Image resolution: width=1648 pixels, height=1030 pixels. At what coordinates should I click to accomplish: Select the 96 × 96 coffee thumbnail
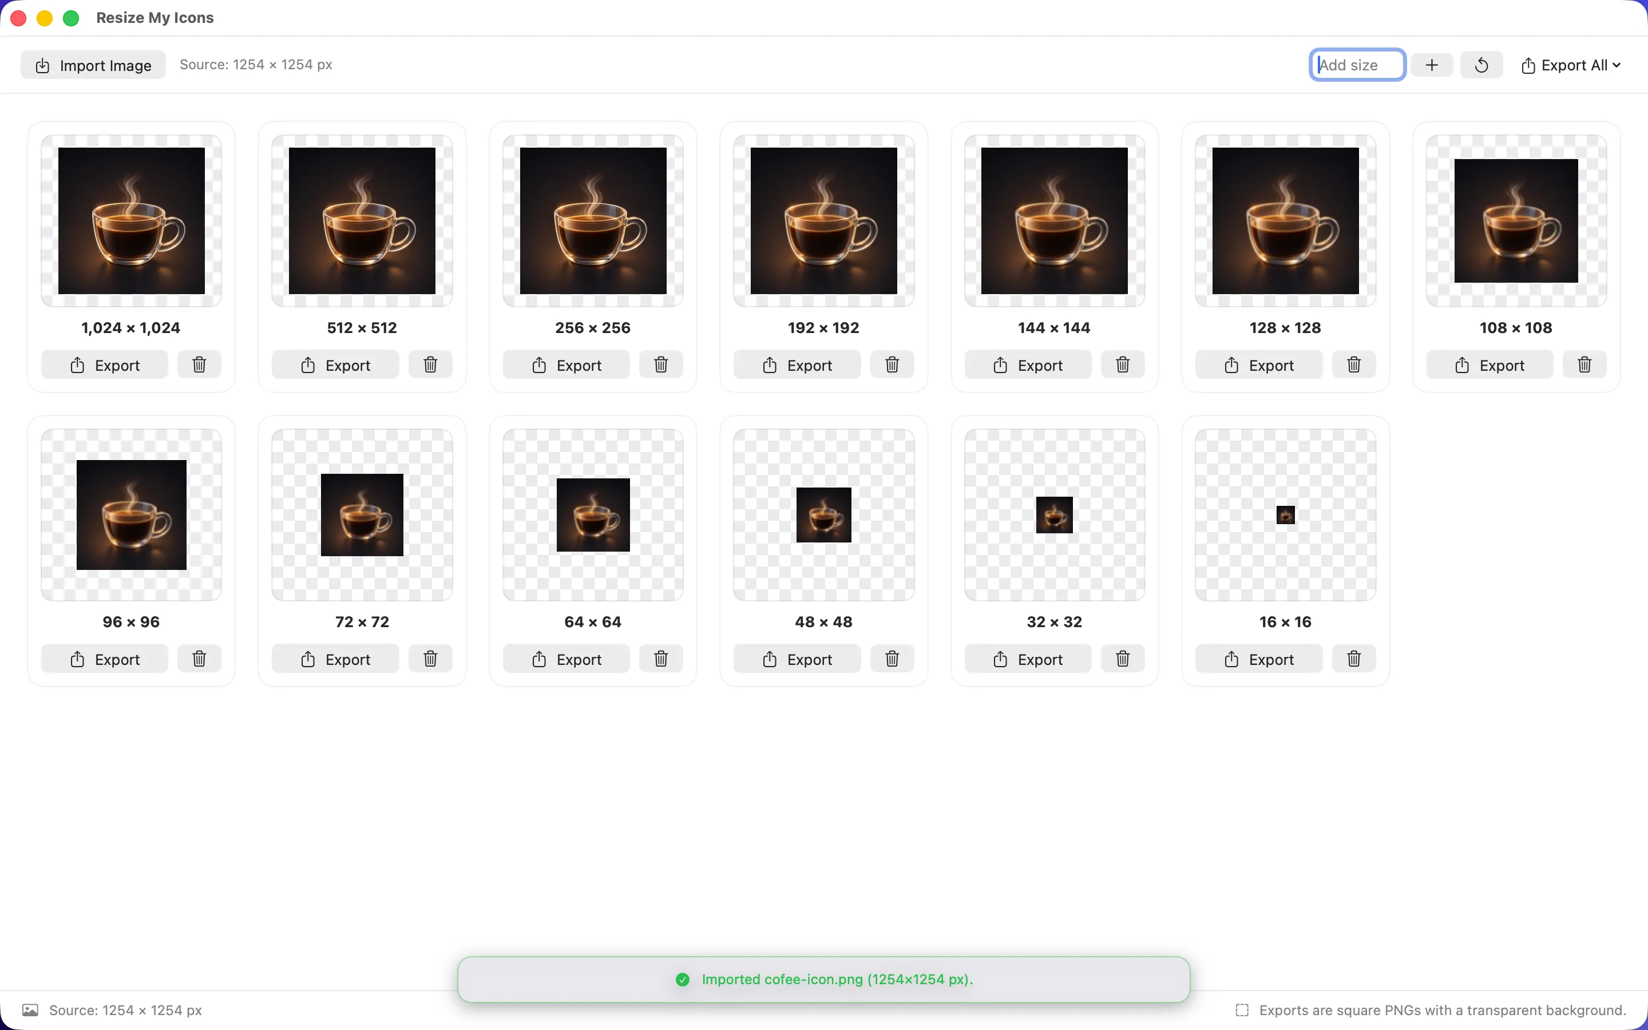[x=132, y=515]
